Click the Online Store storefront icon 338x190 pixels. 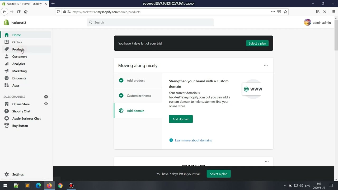(7, 104)
